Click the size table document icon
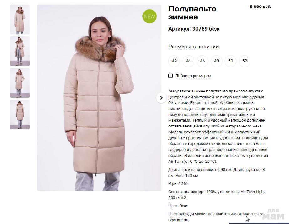289x224 pixels. coord(170,76)
